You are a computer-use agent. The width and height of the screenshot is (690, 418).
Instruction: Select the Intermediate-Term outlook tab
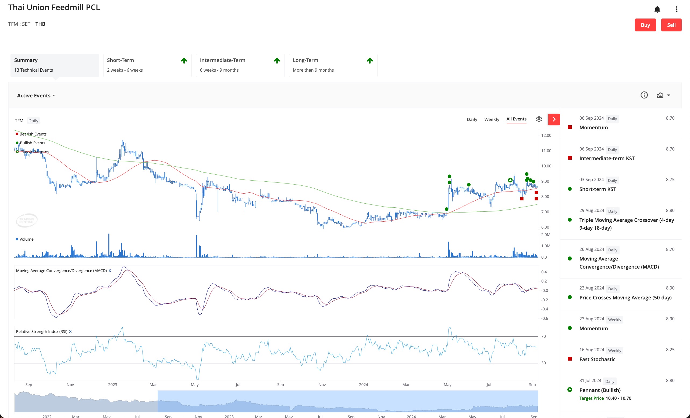[x=240, y=65]
